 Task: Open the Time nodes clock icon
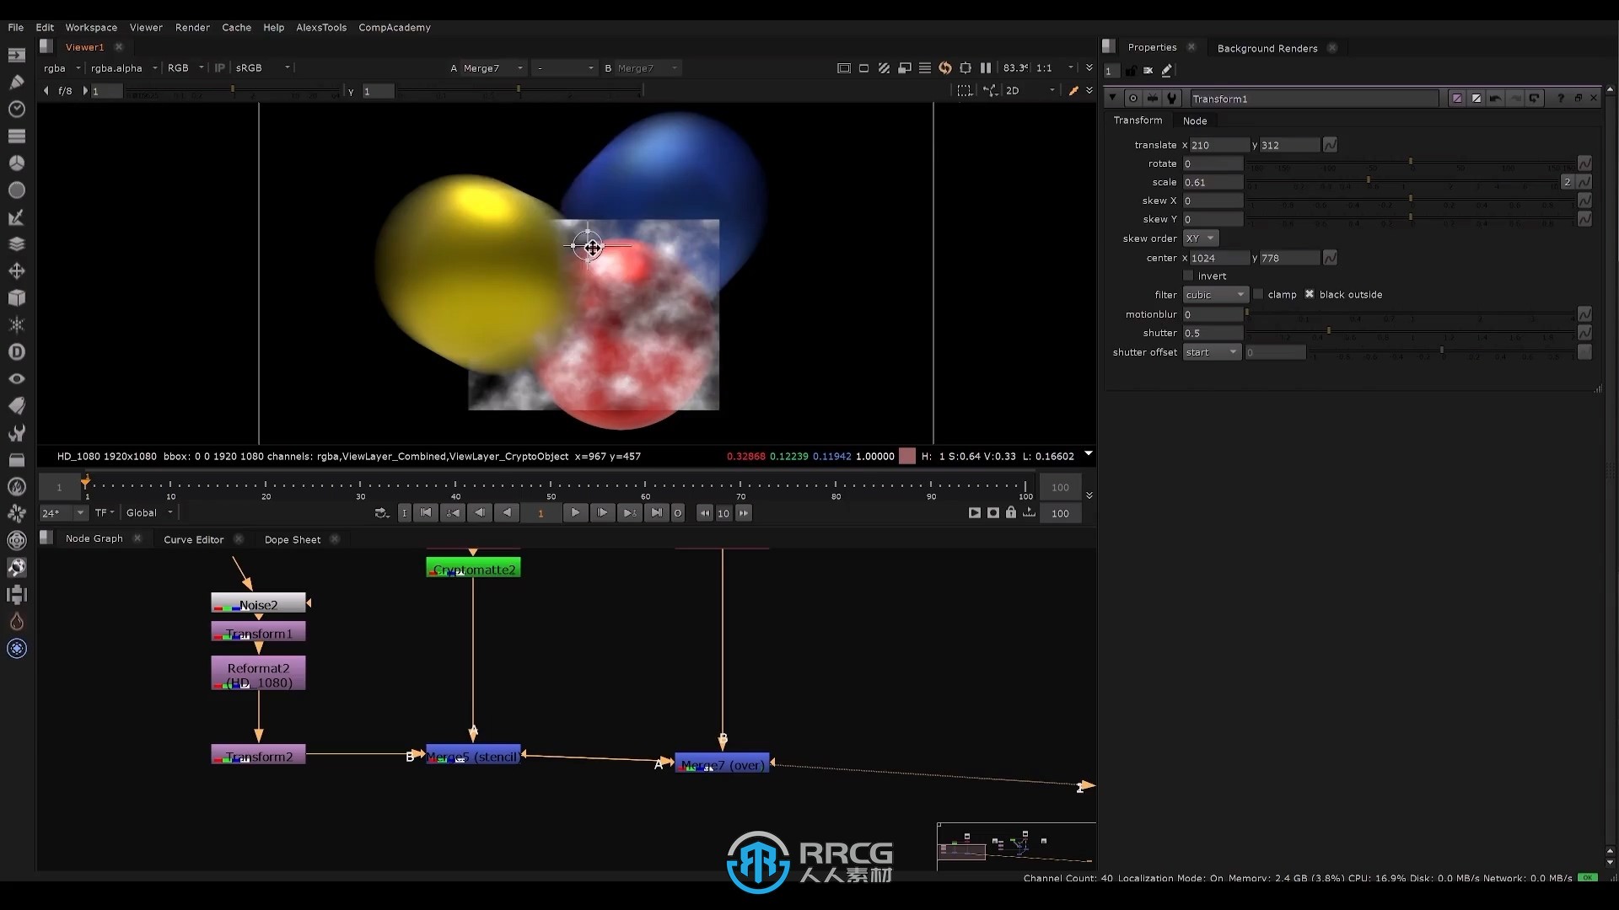click(x=17, y=110)
